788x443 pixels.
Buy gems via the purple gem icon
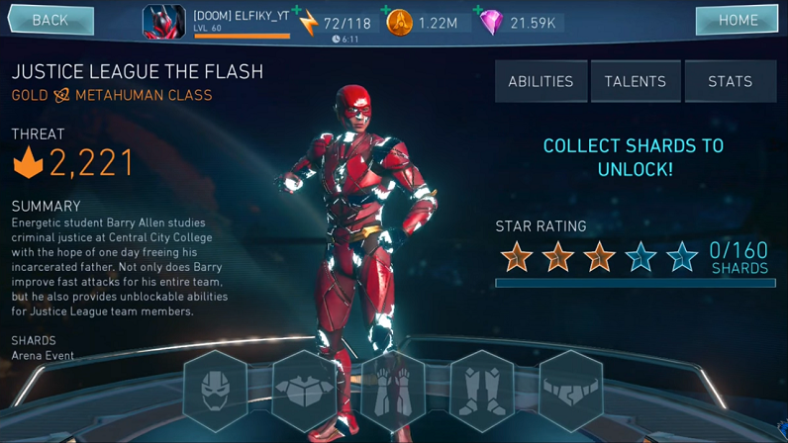coord(491,23)
